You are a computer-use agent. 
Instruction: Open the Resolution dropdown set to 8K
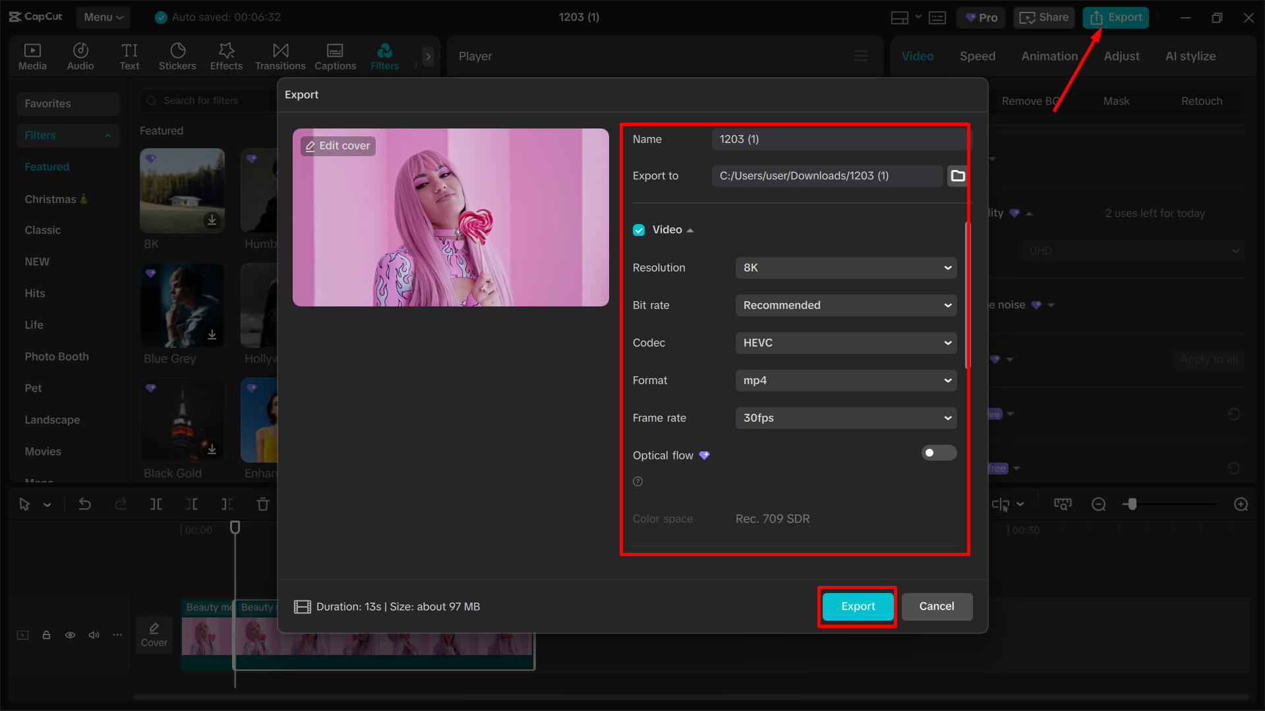click(x=846, y=268)
